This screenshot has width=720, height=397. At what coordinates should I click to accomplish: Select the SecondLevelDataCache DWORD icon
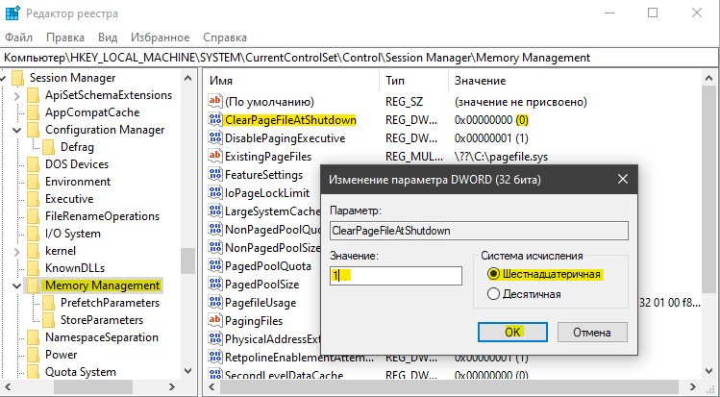(x=215, y=375)
